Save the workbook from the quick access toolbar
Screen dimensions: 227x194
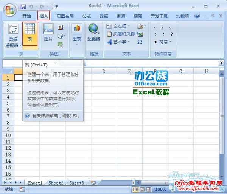(23, 6)
